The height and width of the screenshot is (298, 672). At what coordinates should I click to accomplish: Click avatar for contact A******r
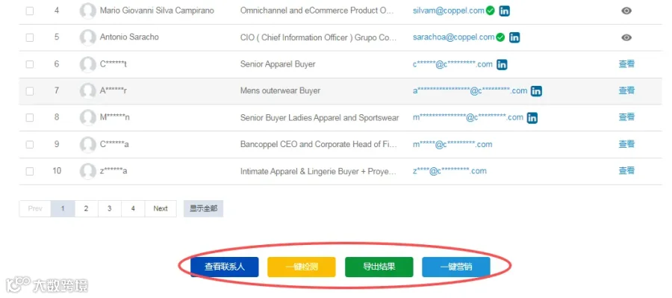coord(88,91)
